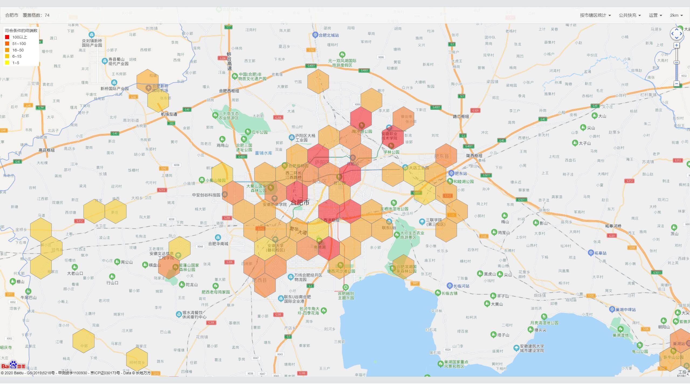Click the 51~100 legend entry
Image resolution: width=690 pixels, height=388 pixels.
(x=19, y=44)
